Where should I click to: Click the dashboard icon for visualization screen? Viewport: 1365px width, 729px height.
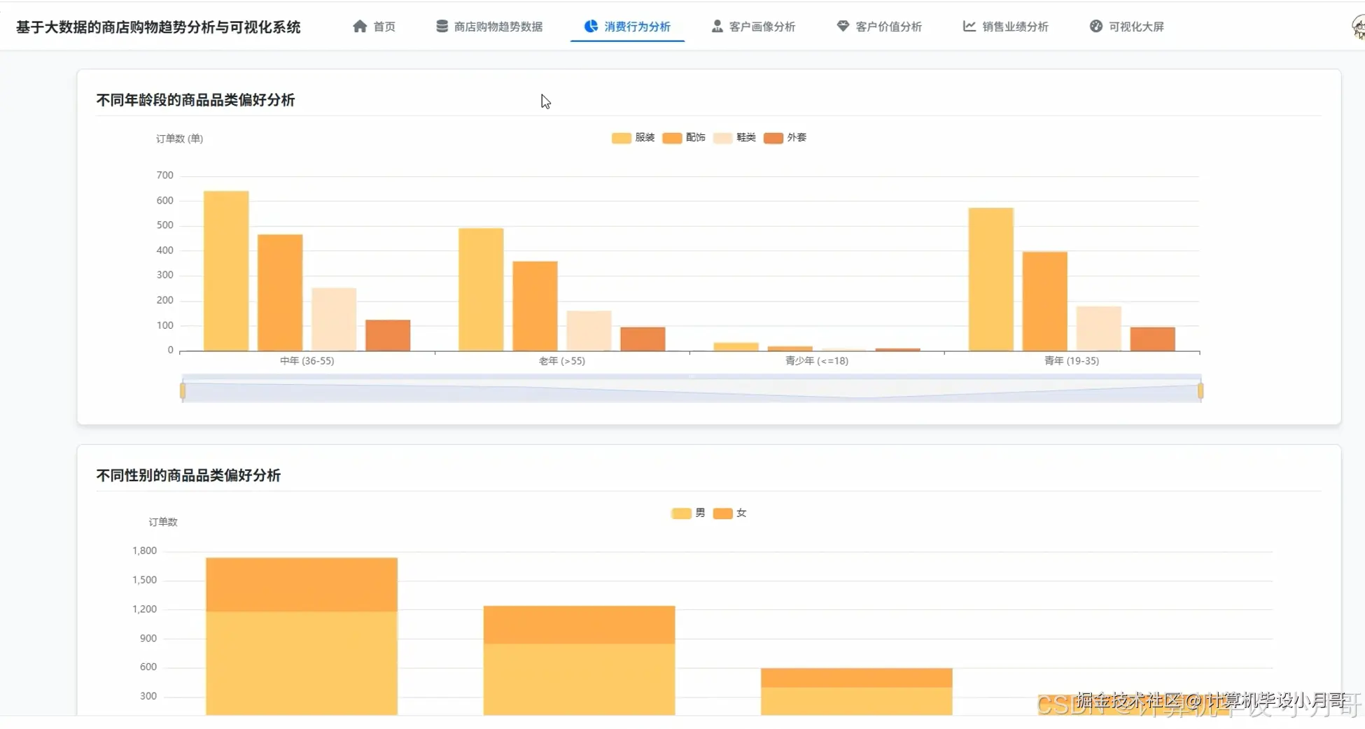(1096, 27)
